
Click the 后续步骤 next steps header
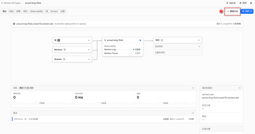[206, 129]
